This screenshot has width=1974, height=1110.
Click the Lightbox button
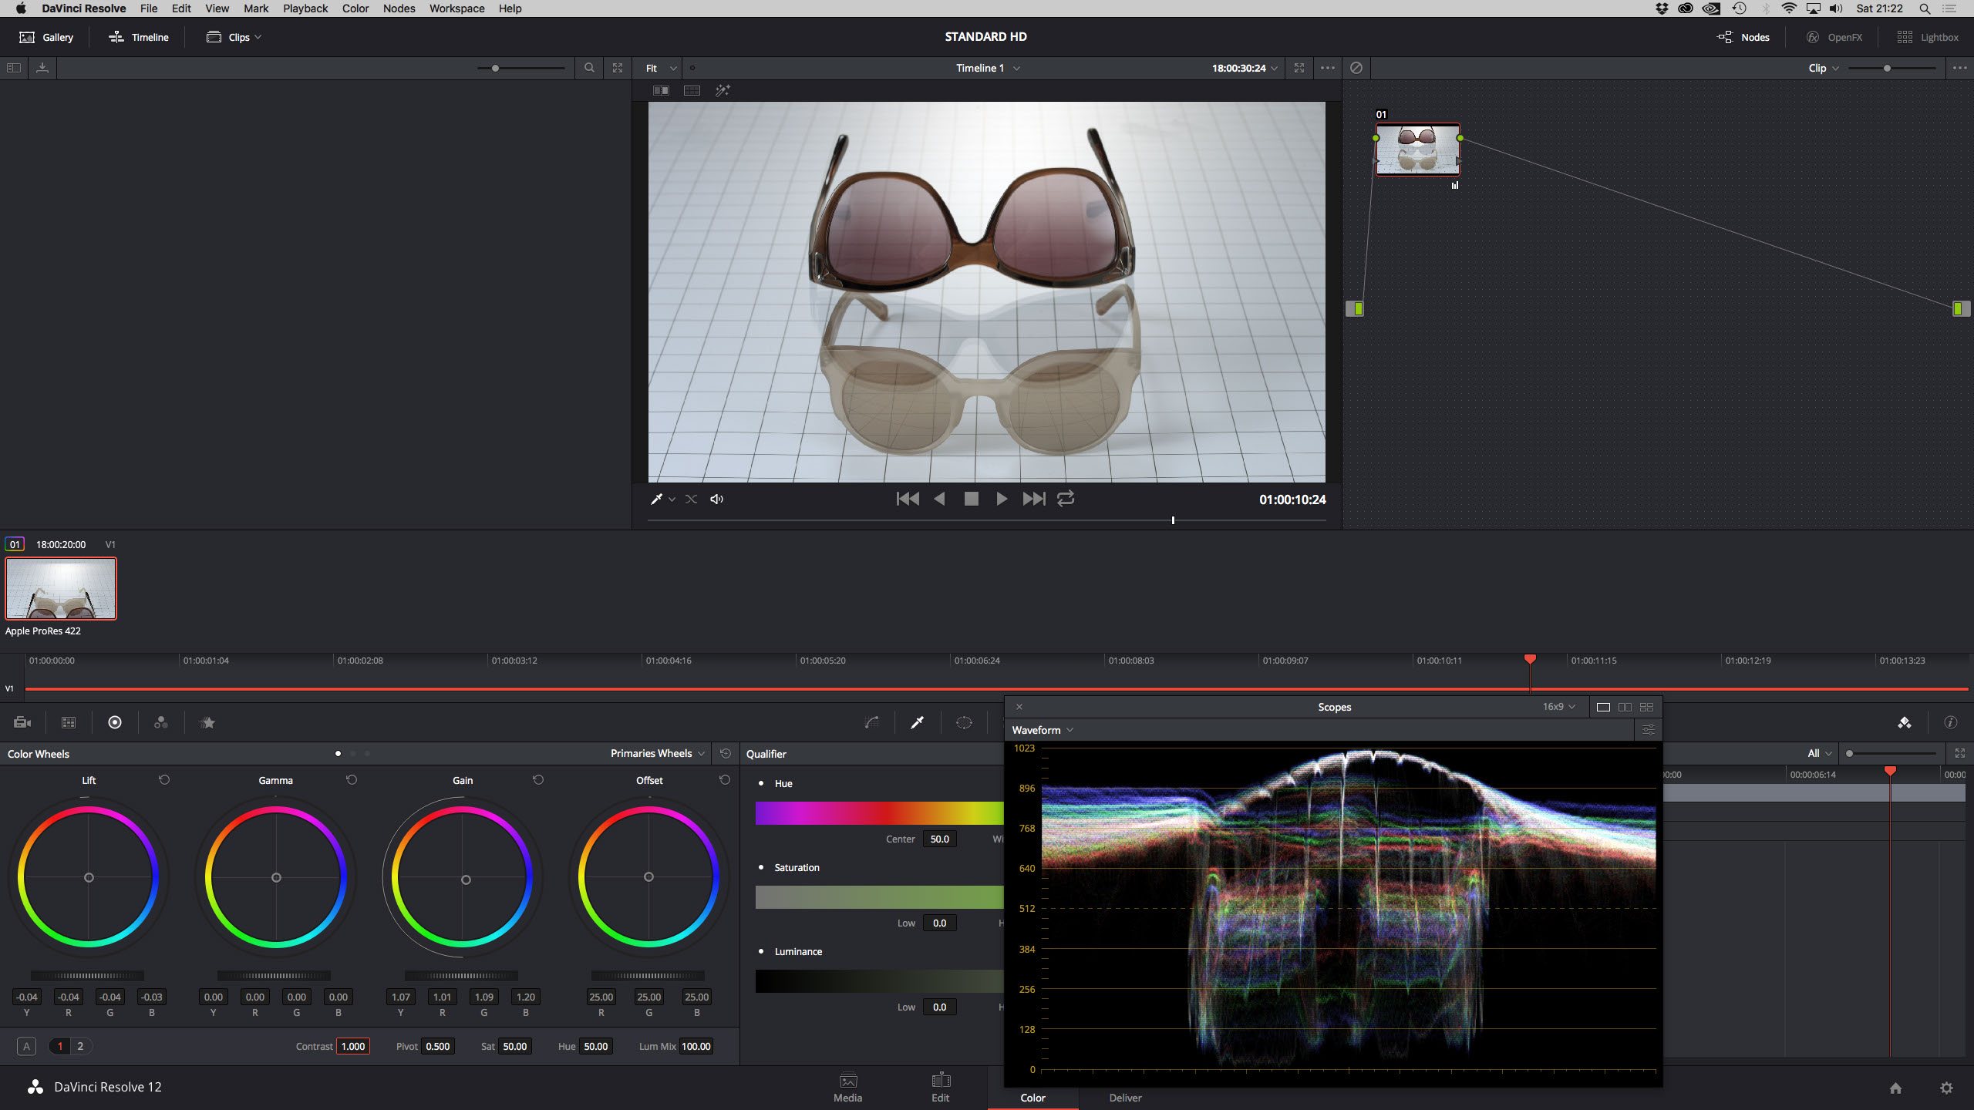tap(1928, 37)
